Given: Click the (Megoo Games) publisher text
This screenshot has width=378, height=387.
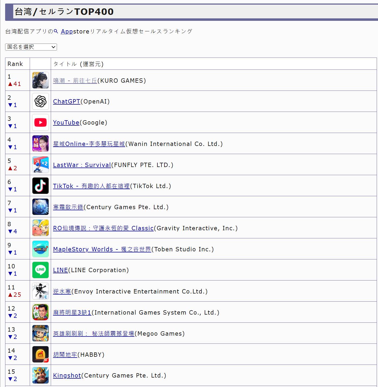Looking at the screenshot, I should pyautogui.click(x=160, y=333).
